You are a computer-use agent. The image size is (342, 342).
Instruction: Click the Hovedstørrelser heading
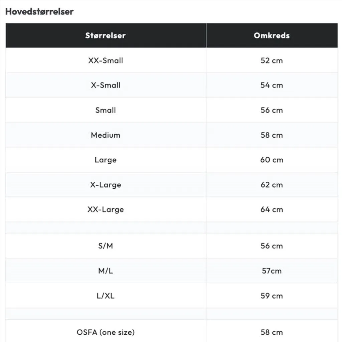[39, 12]
